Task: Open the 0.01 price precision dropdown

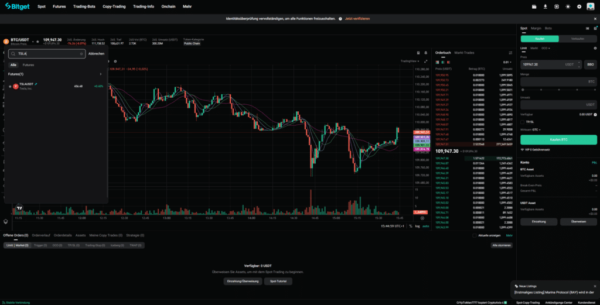Action: tap(507, 62)
